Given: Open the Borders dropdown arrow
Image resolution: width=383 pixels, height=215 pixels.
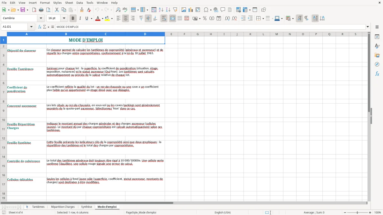Looking at the screenshot, I should (263, 18).
